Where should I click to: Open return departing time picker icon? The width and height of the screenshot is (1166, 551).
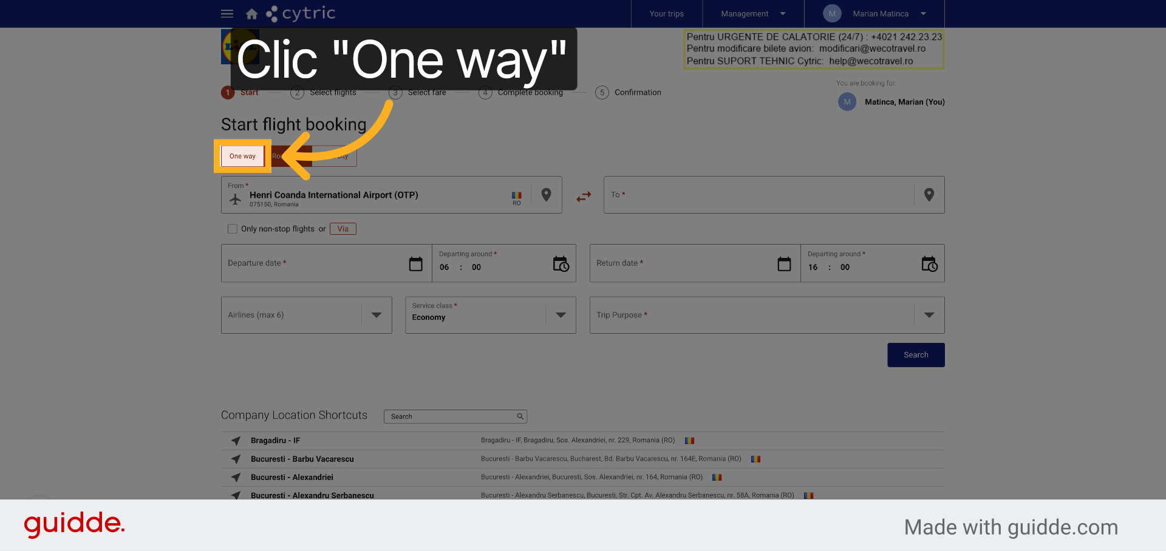click(930, 263)
